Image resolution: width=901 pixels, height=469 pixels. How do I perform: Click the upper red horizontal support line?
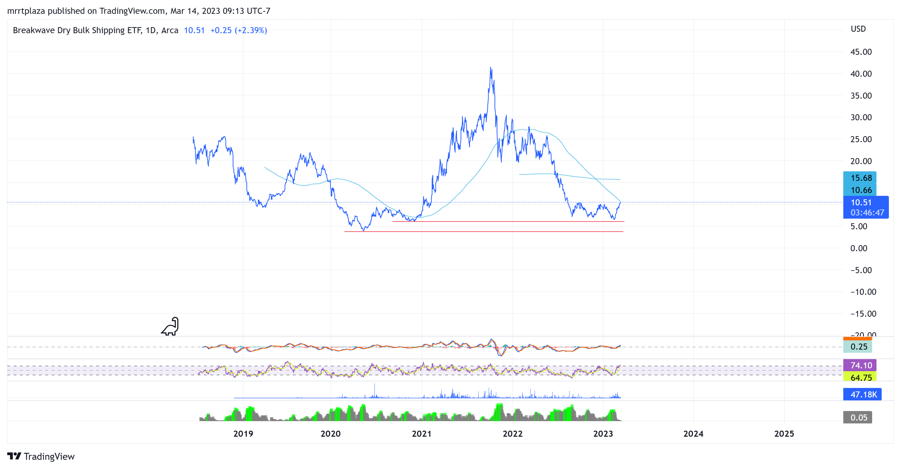507,222
